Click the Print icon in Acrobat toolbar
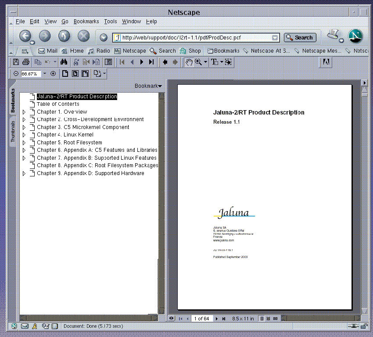 [x=26, y=62]
